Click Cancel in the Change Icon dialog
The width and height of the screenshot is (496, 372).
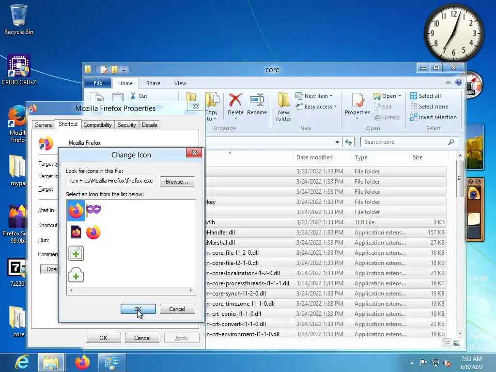[177, 309]
